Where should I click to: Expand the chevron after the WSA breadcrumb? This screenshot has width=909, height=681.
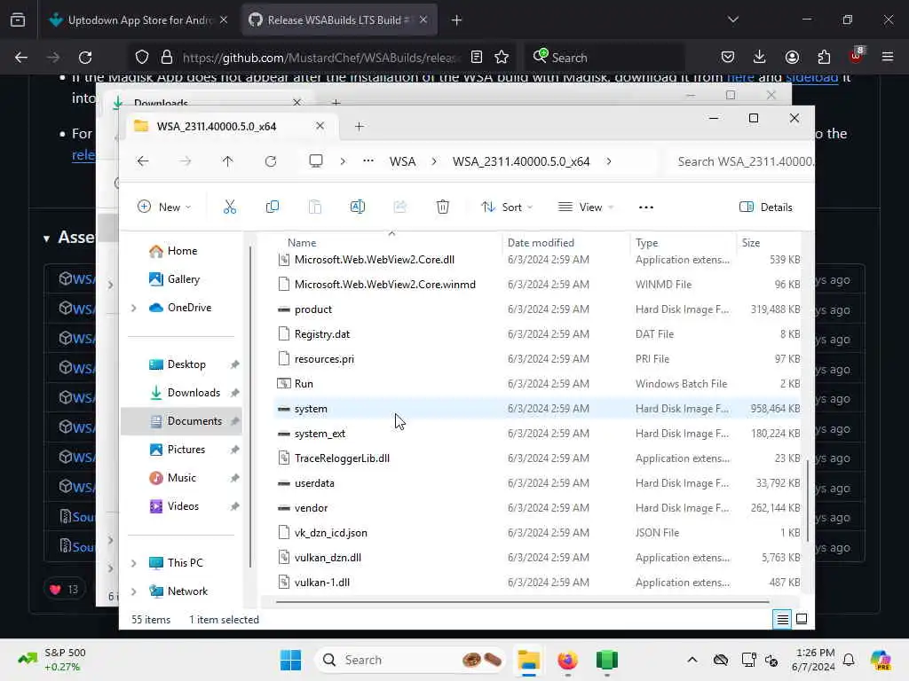tap(433, 161)
